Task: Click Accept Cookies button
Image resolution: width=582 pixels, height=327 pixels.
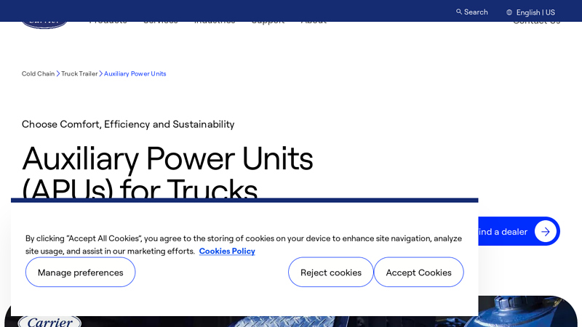Action: click(x=419, y=272)
